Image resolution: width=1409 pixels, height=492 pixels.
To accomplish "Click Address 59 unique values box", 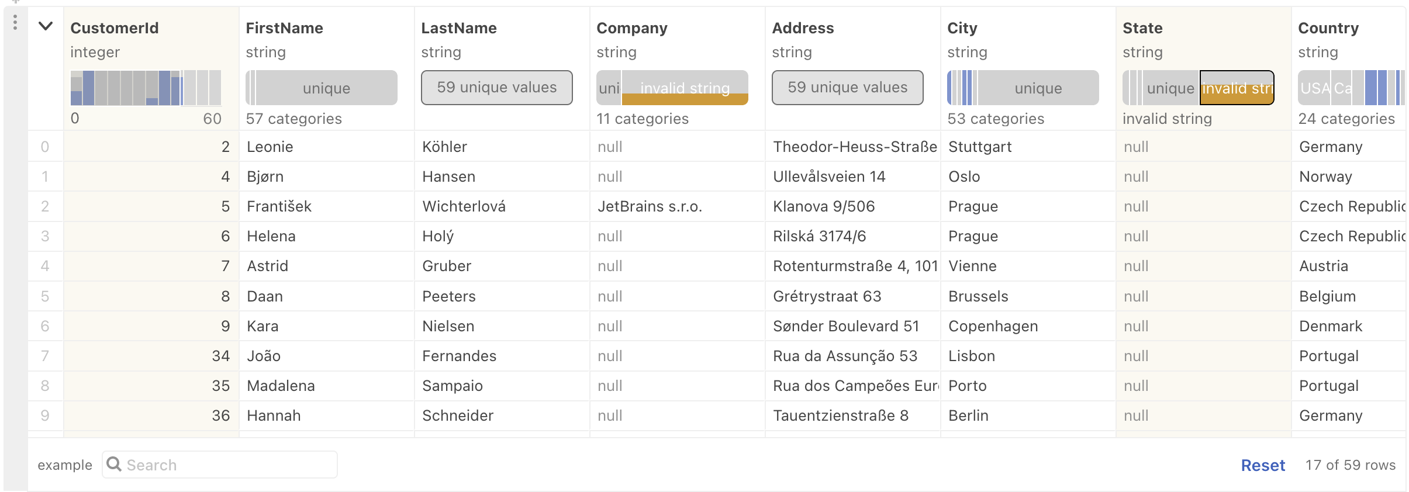I will point(847,88).
